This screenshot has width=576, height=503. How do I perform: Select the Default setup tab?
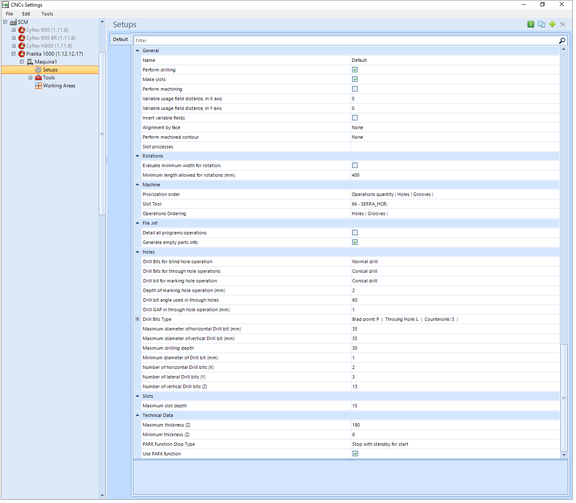(120, 39)
